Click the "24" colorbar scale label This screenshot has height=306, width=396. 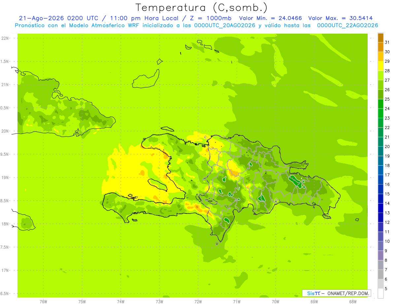coord(387,109)
